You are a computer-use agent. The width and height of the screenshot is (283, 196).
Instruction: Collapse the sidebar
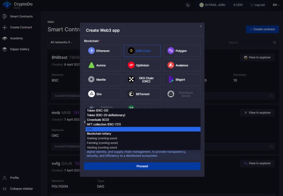[18, 189]
